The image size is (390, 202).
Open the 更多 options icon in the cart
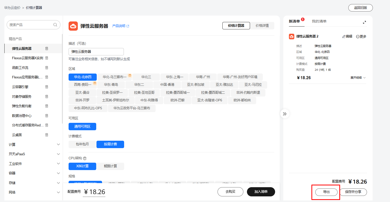pos(358,36)
